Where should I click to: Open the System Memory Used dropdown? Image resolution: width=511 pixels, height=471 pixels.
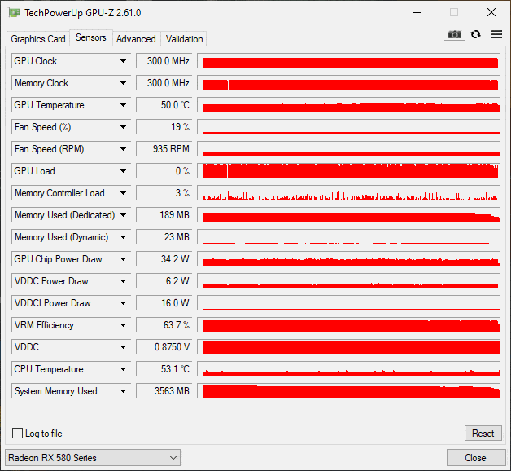[123, 391]
